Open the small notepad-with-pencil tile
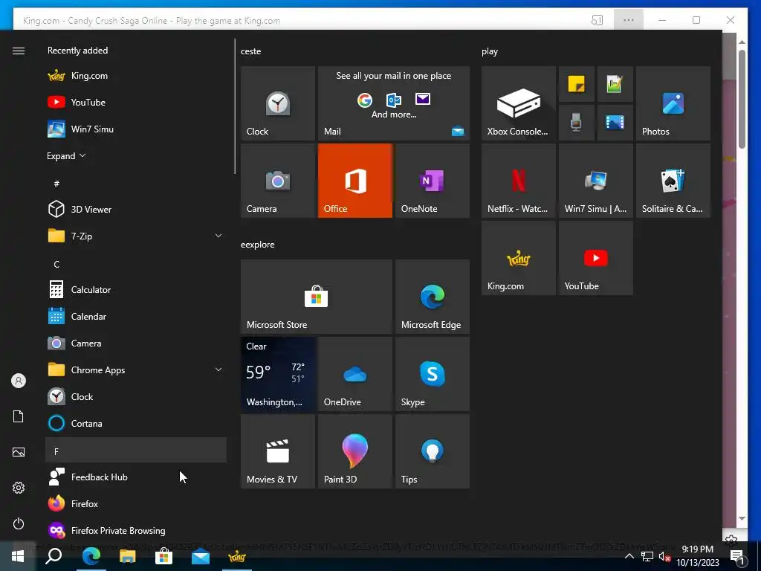This screenshot has height=571, width=761. coord(615,84)
